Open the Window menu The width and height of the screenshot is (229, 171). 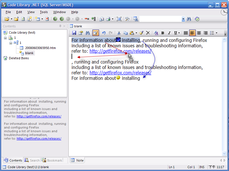point(60,12)
